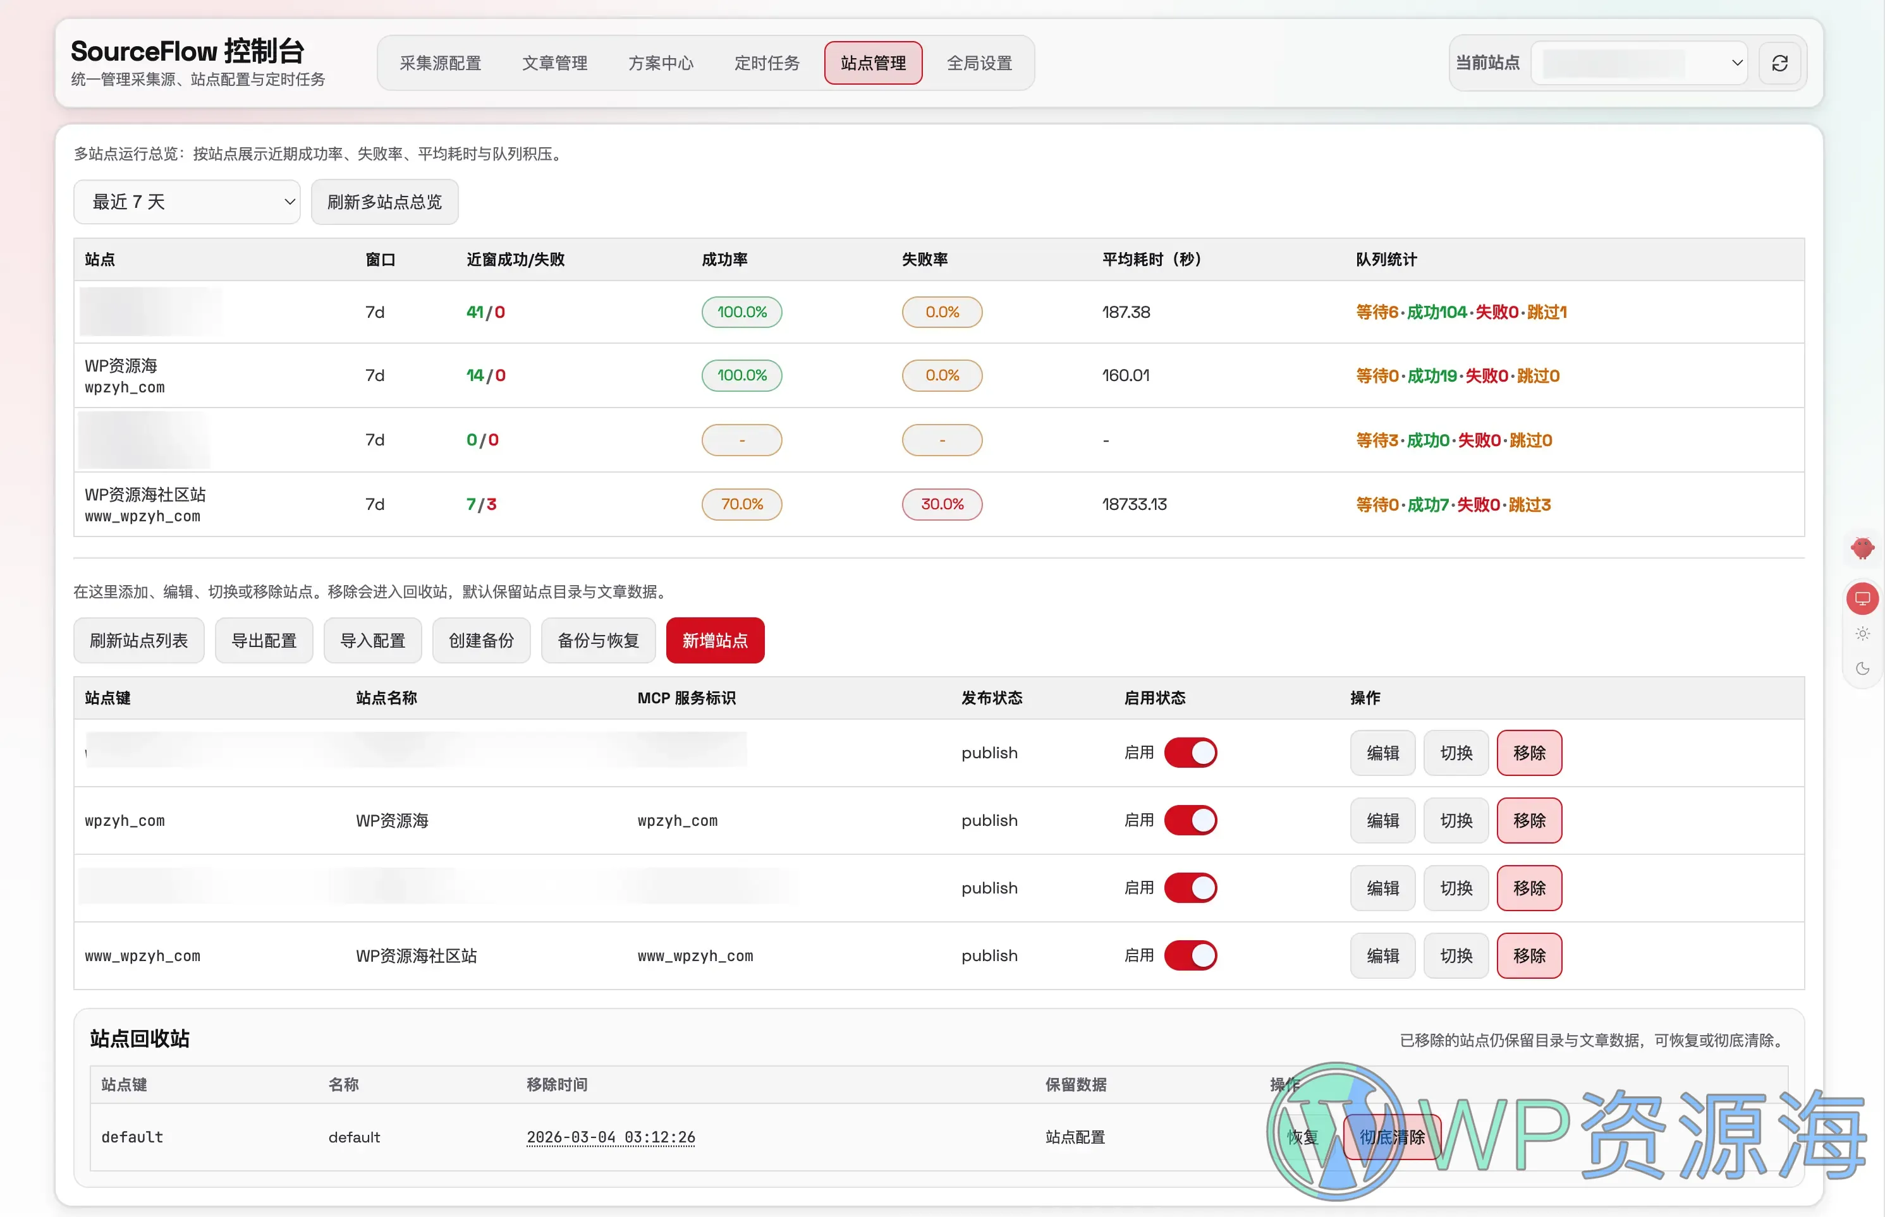Click the mascot assistant icon on right edge

(1863, 548)
